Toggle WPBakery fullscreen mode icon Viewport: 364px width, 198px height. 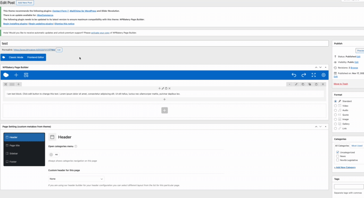[x=314, y=75]
